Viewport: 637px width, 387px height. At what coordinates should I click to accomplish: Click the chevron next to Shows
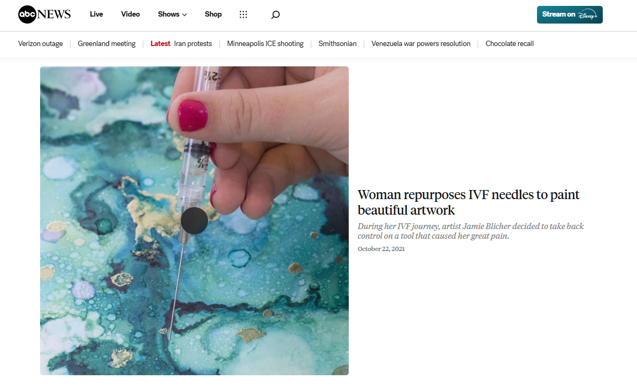coord(185,14)
